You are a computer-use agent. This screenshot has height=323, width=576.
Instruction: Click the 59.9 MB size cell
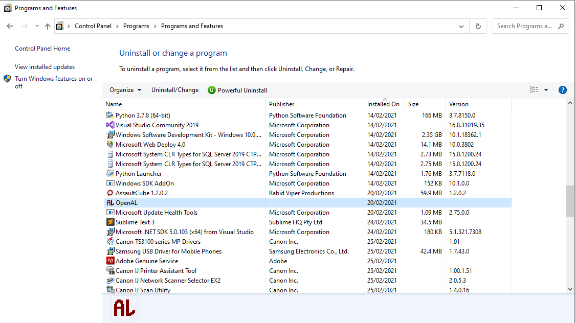point(431,193)
